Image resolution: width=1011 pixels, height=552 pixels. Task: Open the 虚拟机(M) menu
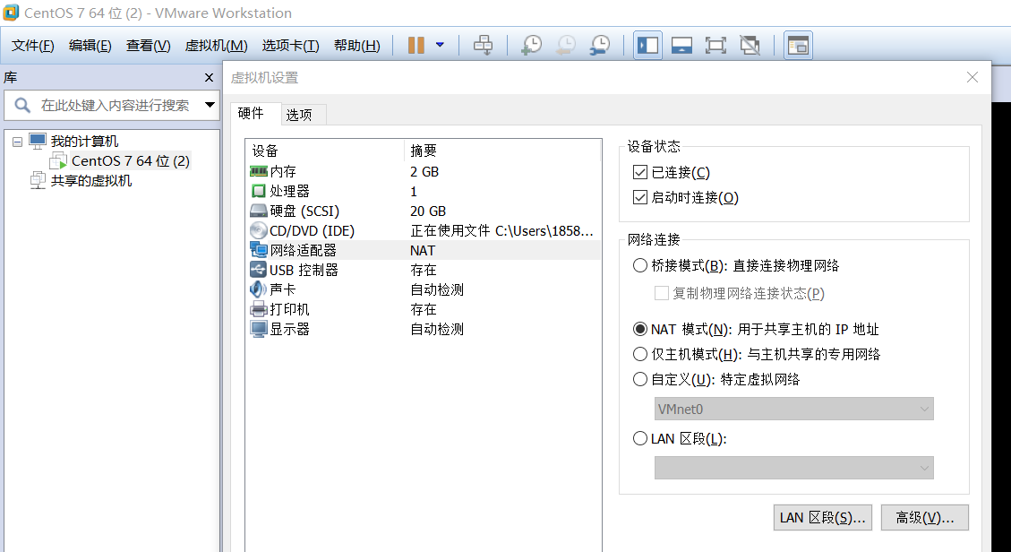point(216,46)
